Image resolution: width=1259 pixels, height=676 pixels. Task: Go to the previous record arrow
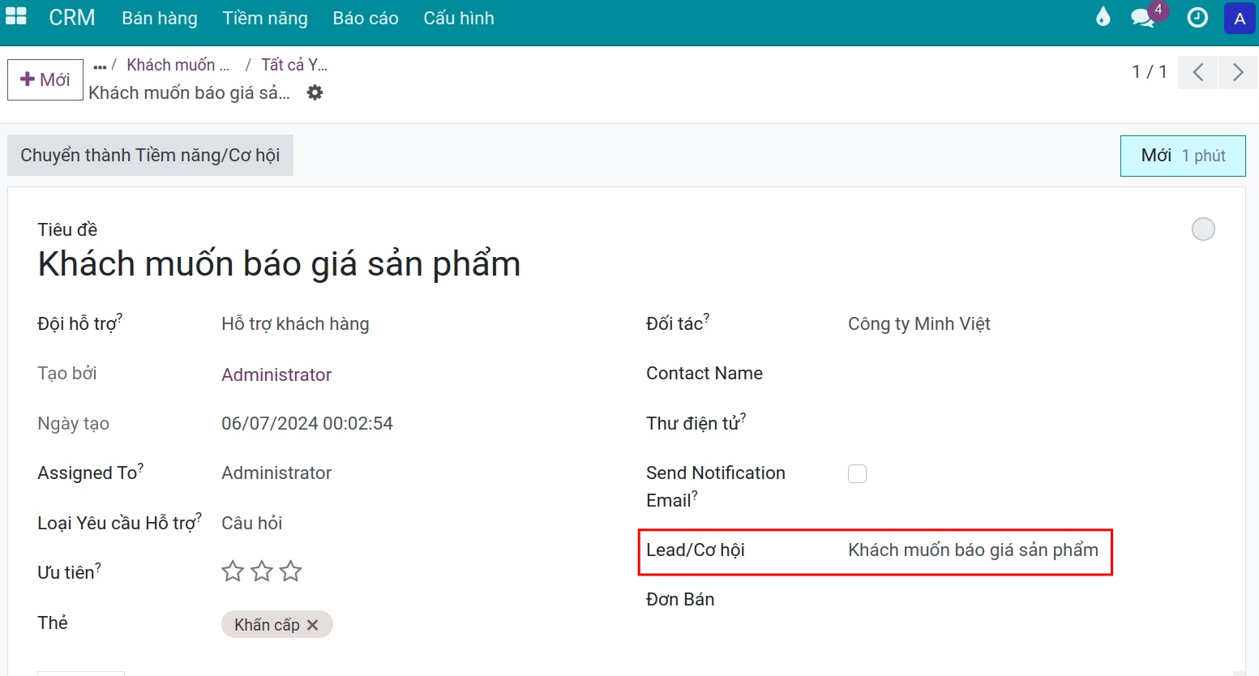click(1197, 72)
